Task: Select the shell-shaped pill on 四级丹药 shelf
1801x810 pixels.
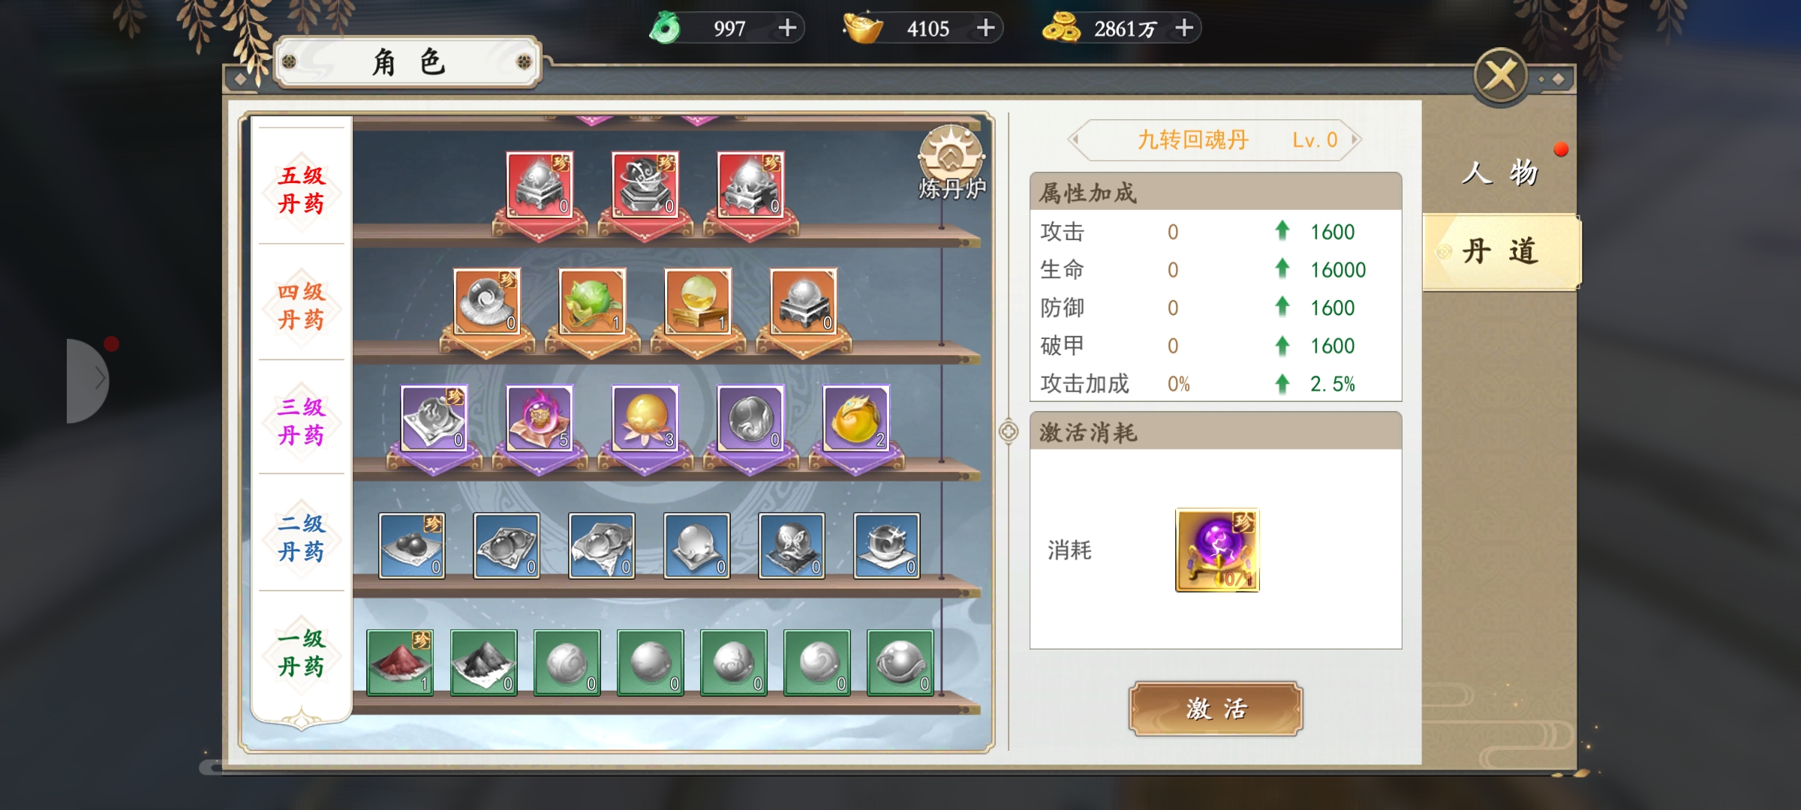Action: [487, 301]
